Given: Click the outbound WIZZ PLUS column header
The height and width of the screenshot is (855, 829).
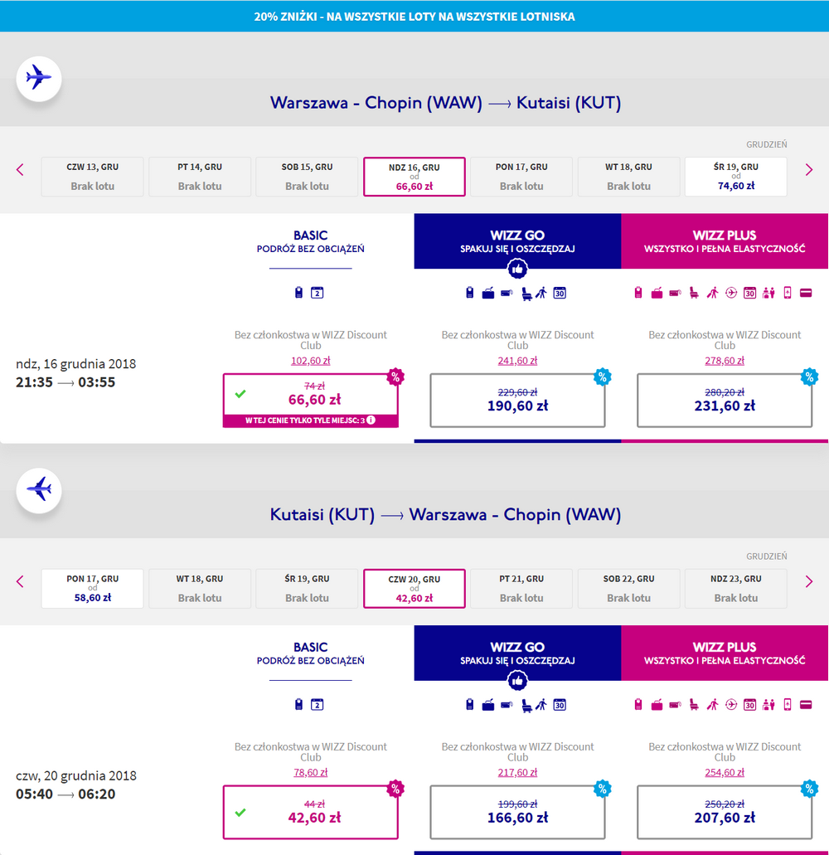Looking at the screenshot, I should pos(725,241).
